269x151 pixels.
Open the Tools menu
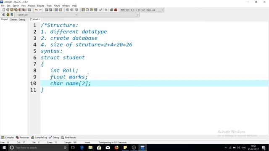tap(49, 5)
